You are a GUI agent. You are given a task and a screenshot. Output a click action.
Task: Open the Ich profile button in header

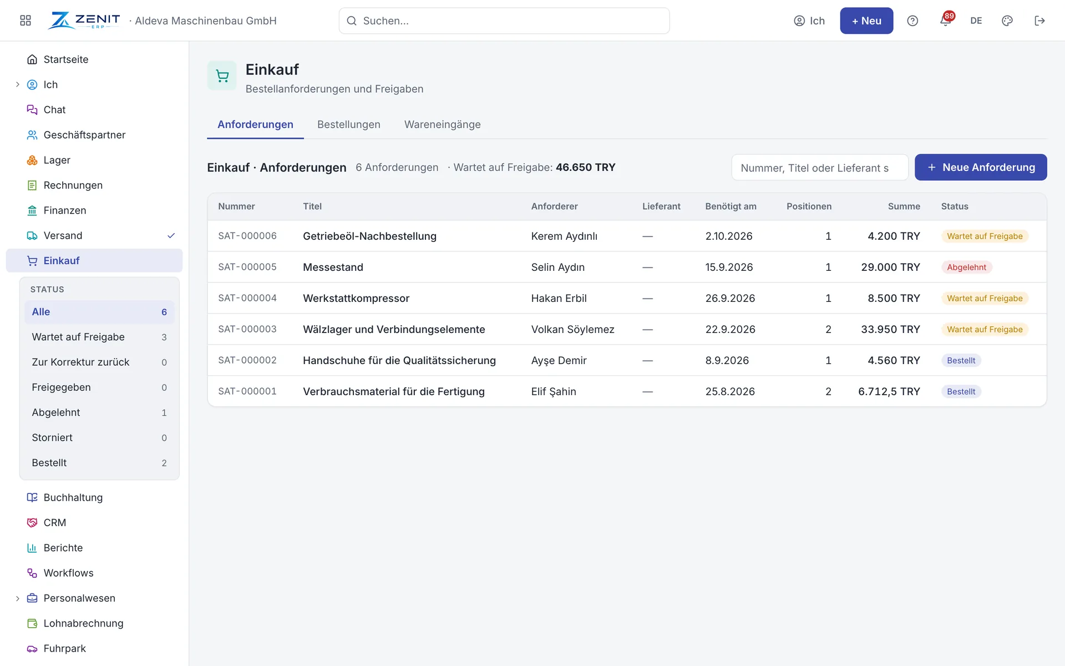tap(809, 21)
